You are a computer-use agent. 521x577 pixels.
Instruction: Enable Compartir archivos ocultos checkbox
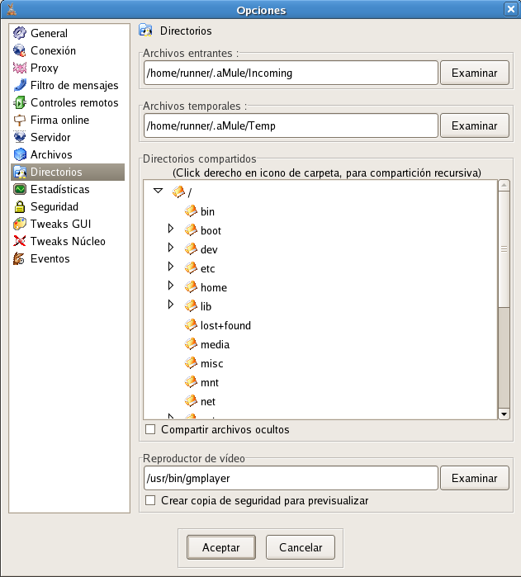tap(150, 430)
